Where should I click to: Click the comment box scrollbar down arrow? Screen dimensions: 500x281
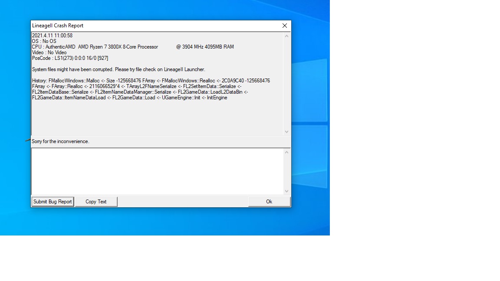pyautogui.click(x=286, y=191)
